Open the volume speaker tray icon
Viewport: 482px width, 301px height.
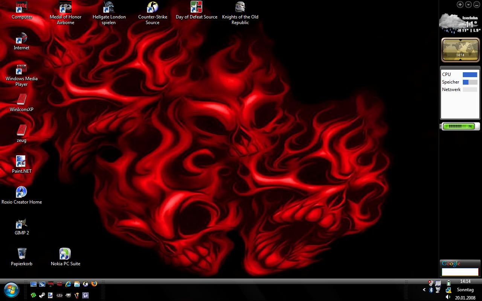click(x=448, y=297)
